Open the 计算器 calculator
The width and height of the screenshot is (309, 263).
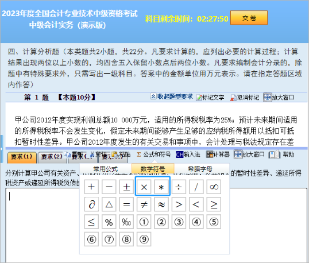[x=218, y=154]
